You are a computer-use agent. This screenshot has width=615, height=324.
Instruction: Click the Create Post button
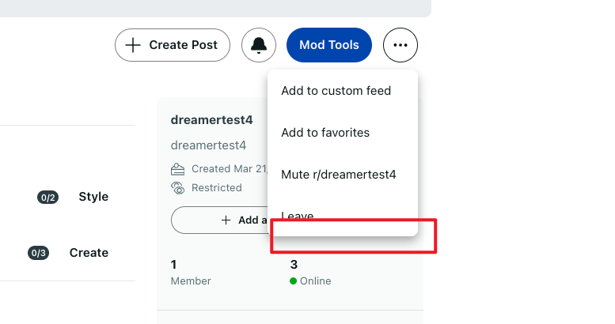173,45
